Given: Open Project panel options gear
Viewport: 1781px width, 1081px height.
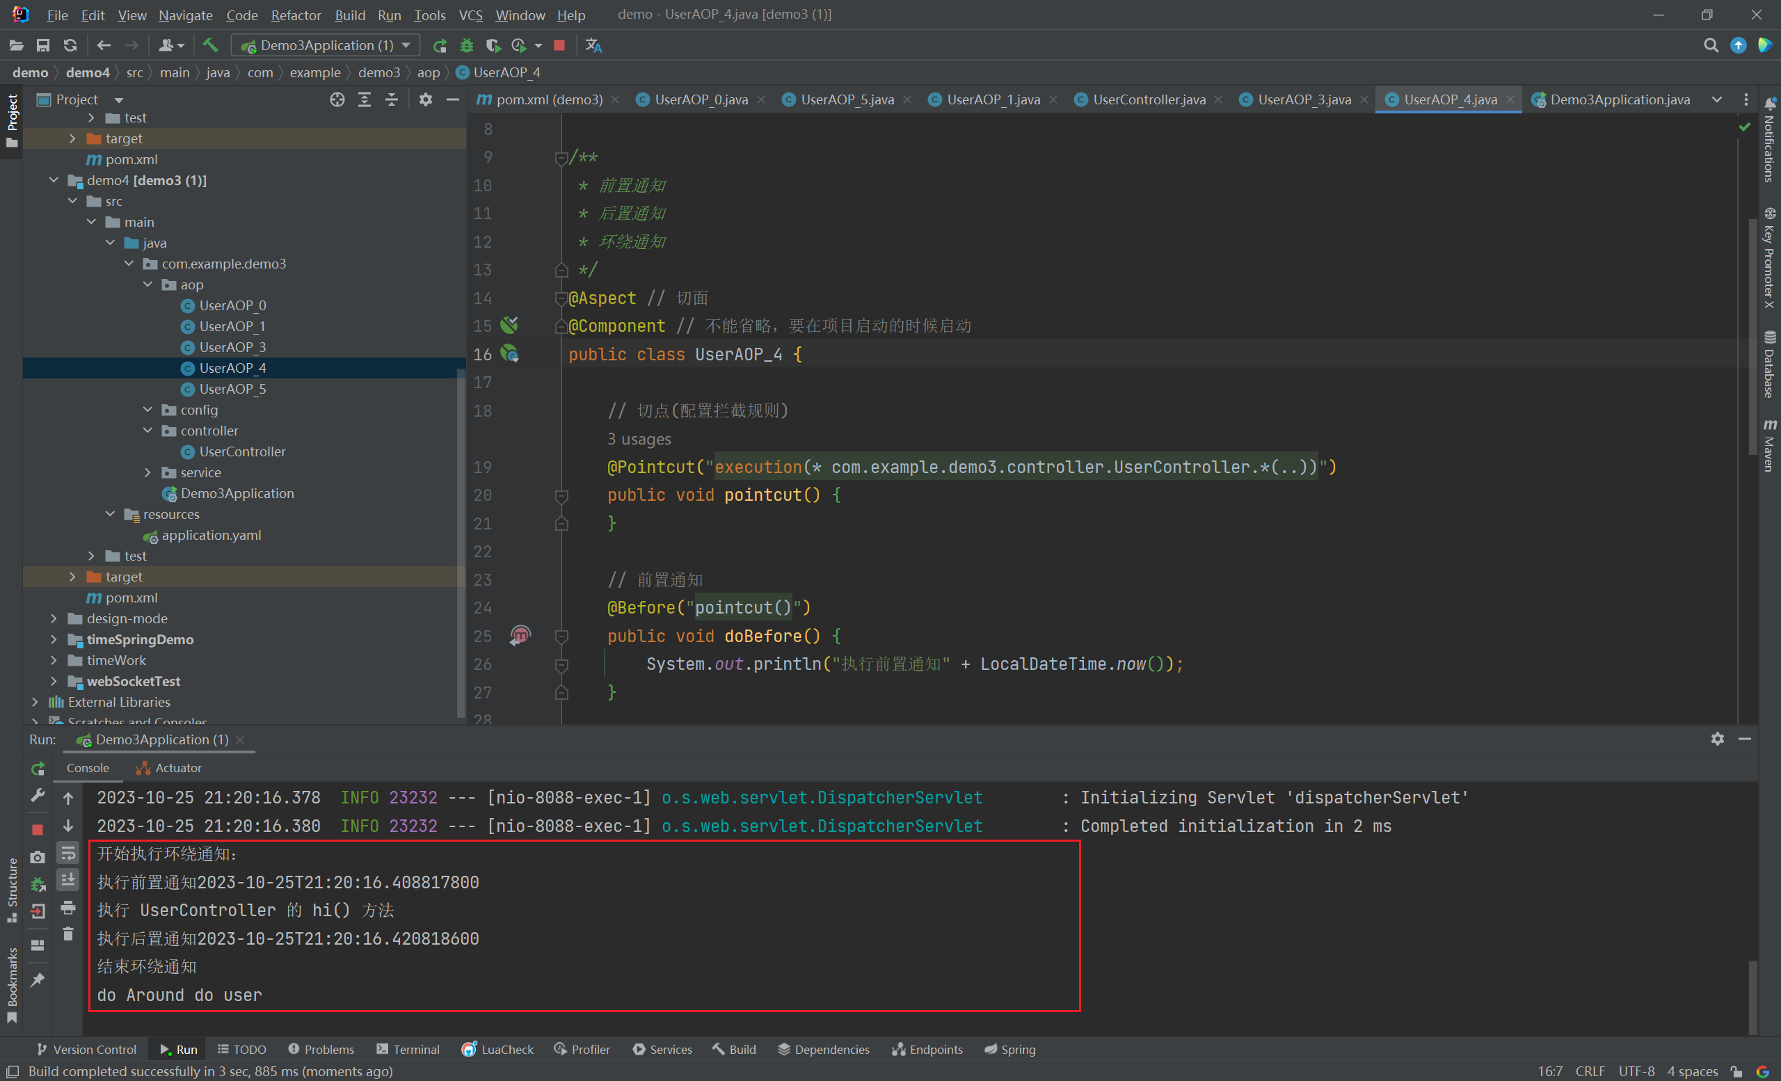Looking at the screenshot, I should [x=426, y=99].
